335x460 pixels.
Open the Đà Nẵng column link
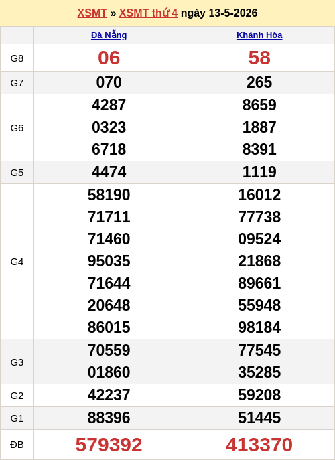[x=109, y=35]
